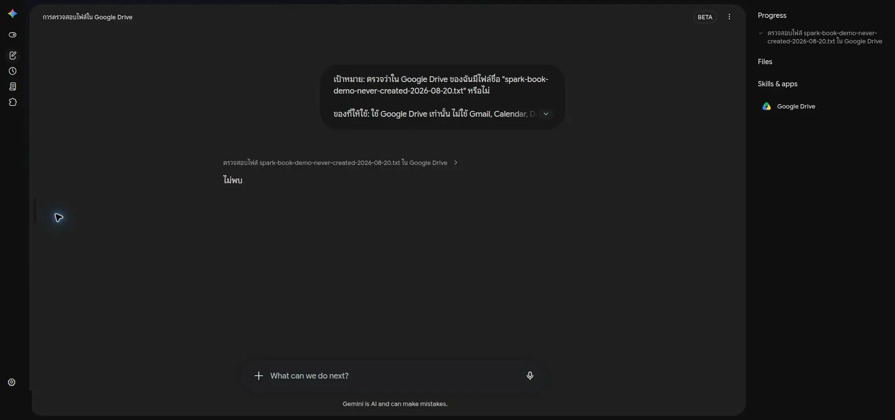Focus the "What can we do next?" input
Image resolution: width=895 pixels, height=420 pixels.
(x=393, y=376)
